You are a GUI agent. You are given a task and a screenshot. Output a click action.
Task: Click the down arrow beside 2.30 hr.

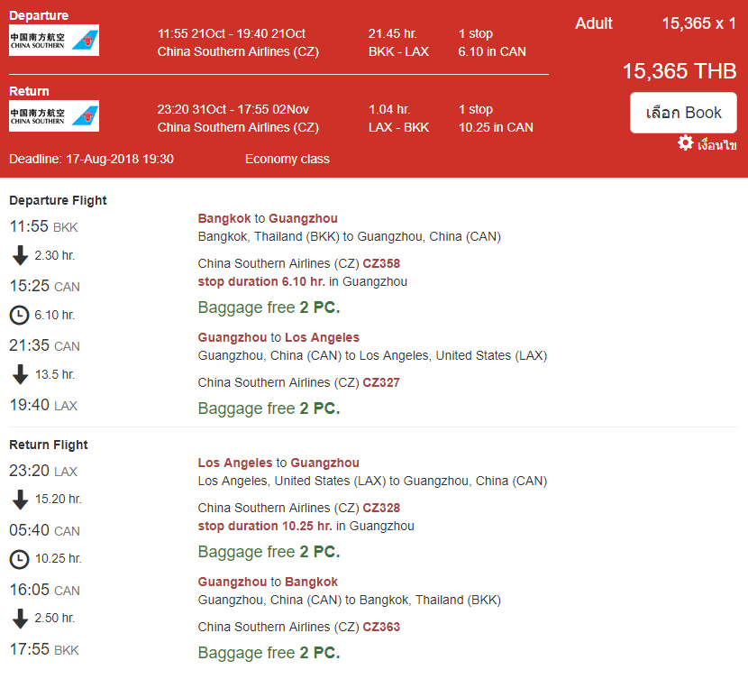tap(20, 255)
